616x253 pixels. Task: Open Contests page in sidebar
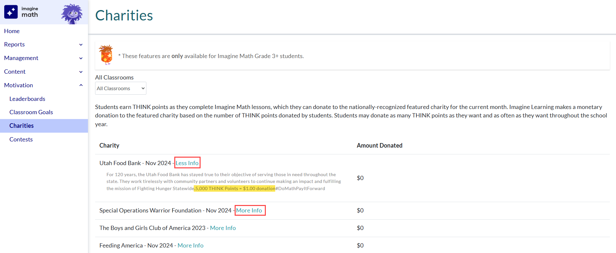(x=21, y=139)
